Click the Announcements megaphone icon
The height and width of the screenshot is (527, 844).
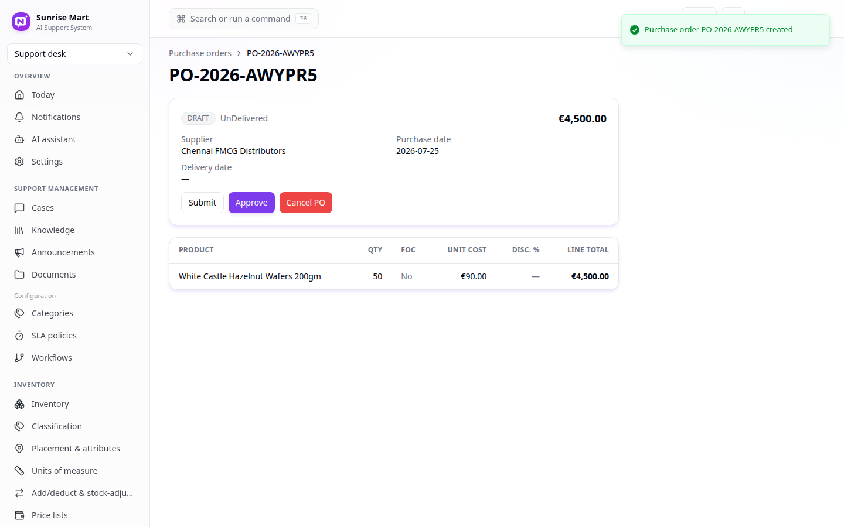coord(19,252)
